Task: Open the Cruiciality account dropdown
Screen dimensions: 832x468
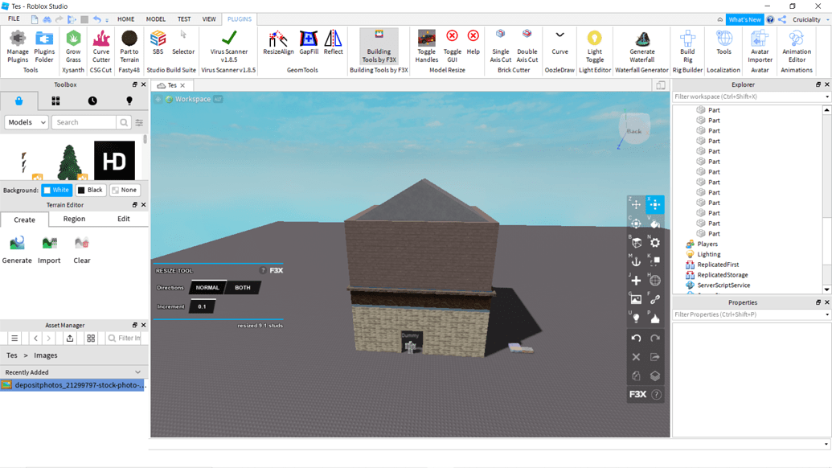Action: [x=827, y=19]
